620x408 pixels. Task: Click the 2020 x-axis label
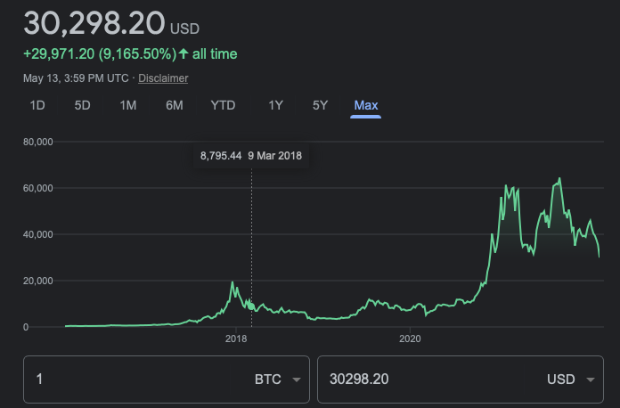[410, 339]
